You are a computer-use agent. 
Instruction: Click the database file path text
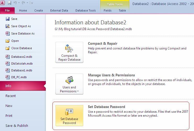click(x=93, y=29)
